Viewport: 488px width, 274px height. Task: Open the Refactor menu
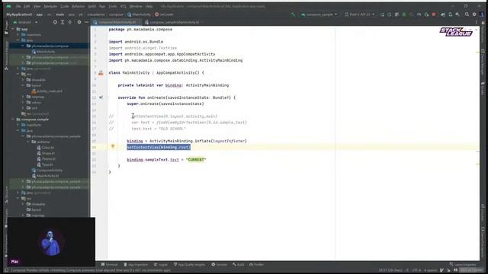[78, 6]
